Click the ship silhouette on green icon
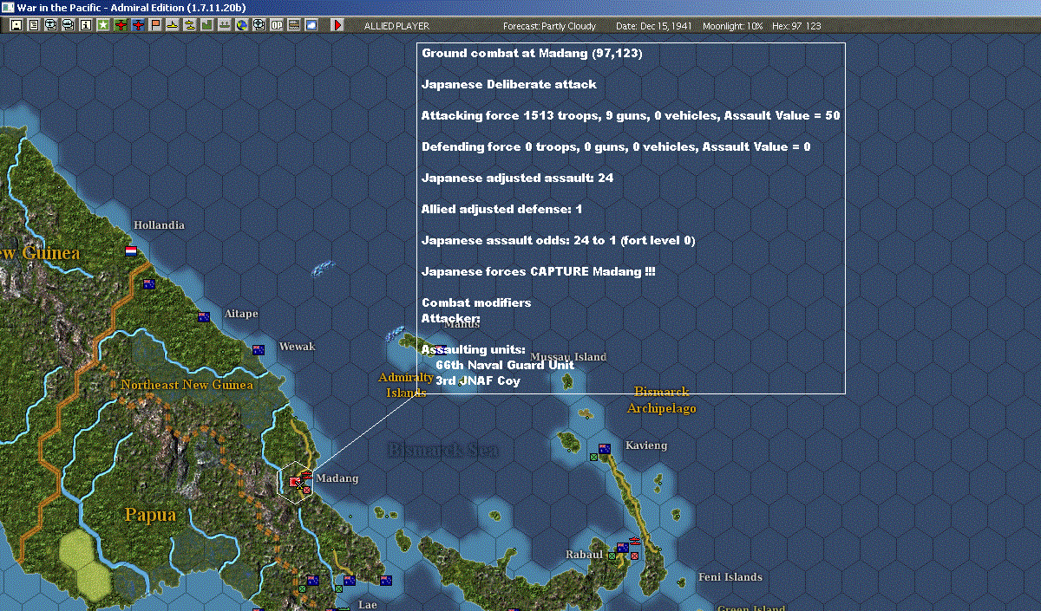Viewport: 1041px width, 611px height. 225,25
